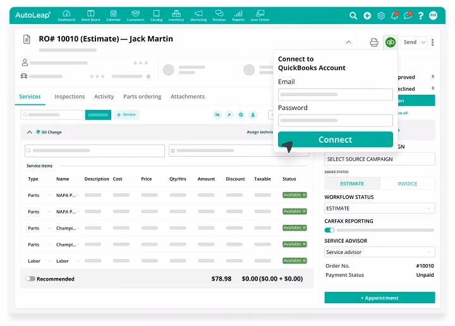455x326 pixels.
Task: Collapse the Oil Change service section
Action: point(29,133)
